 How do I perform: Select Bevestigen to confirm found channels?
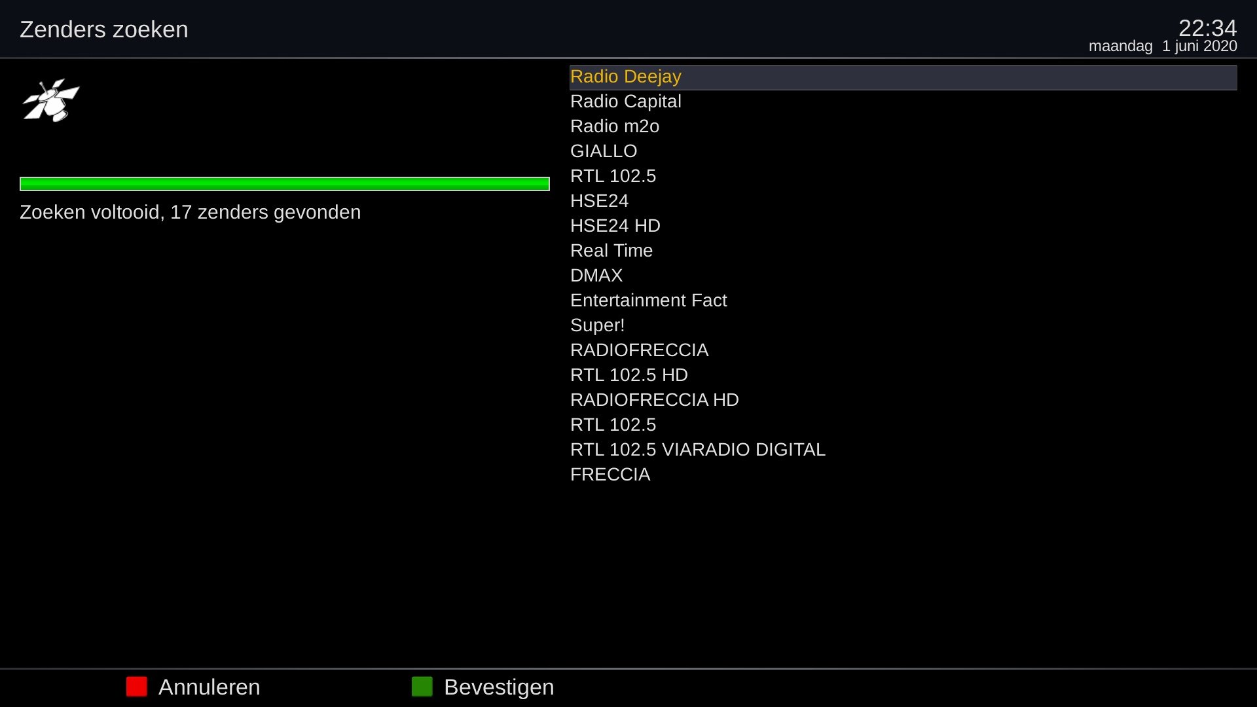click(499, 687)
